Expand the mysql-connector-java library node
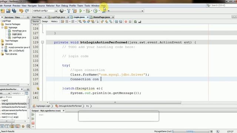This screenshot has width=237, height=133. (x=2, y=47)
